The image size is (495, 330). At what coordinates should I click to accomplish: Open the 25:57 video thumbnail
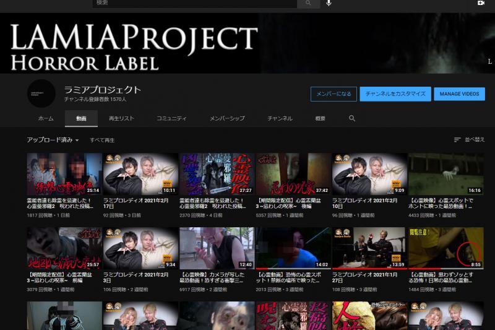click(64, 248)
